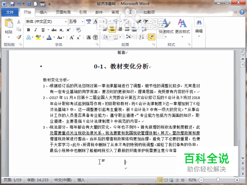This screenshot has width=247, height=185.
Task: Open the Styles pane launcher
Action: (x=189, y=45)
